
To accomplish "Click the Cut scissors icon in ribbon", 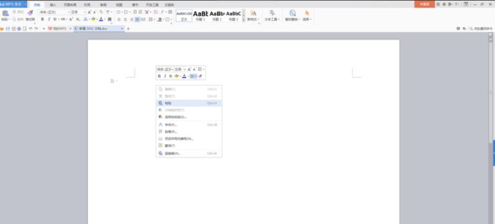I will click(x=14, y=12).
